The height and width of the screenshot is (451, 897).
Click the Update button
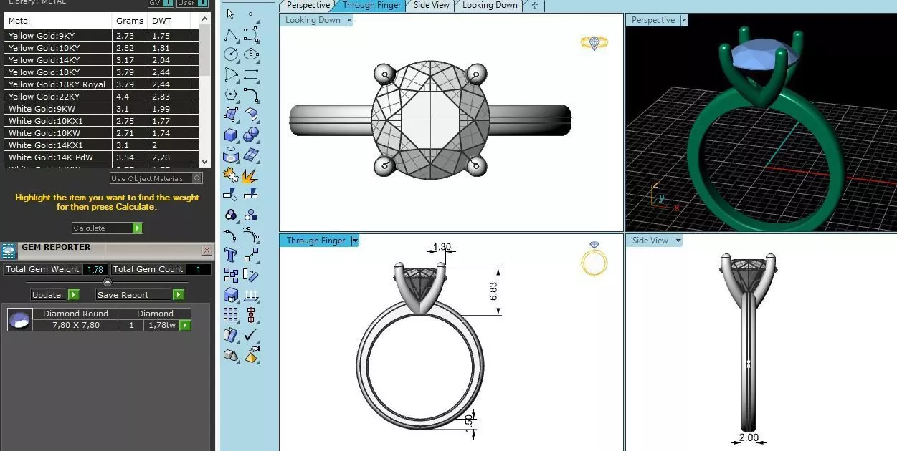[55, 294]
